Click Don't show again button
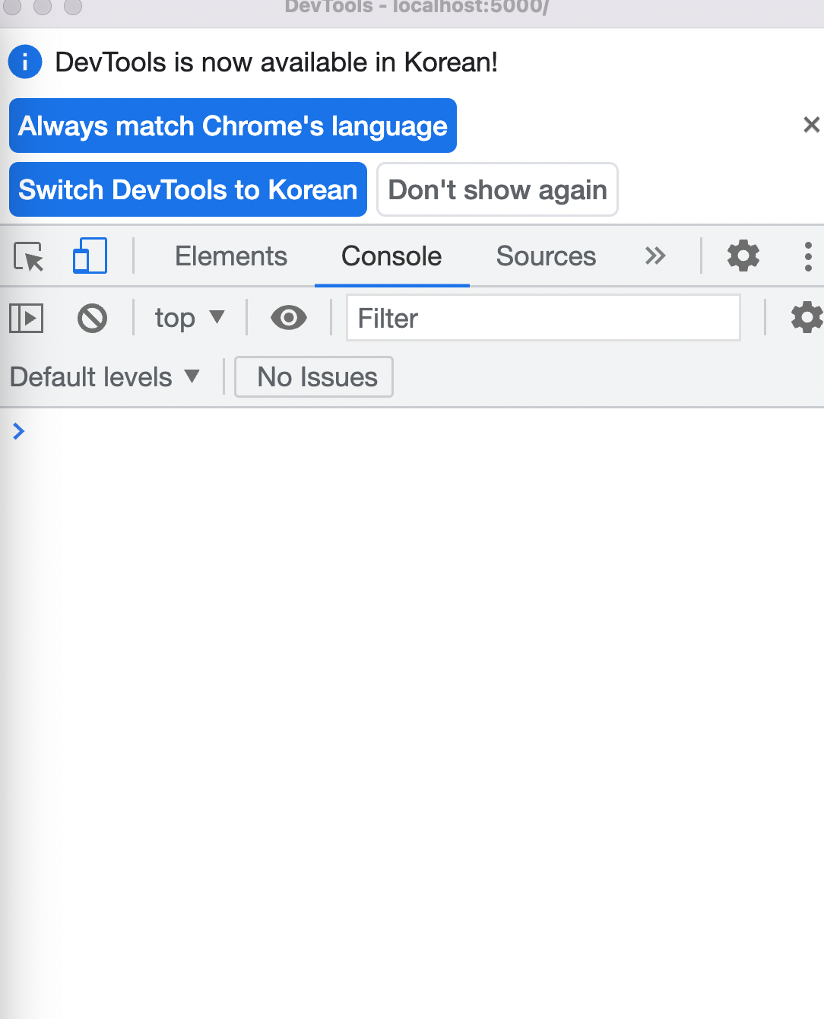The image size is (824, 1019). [497, 189]
